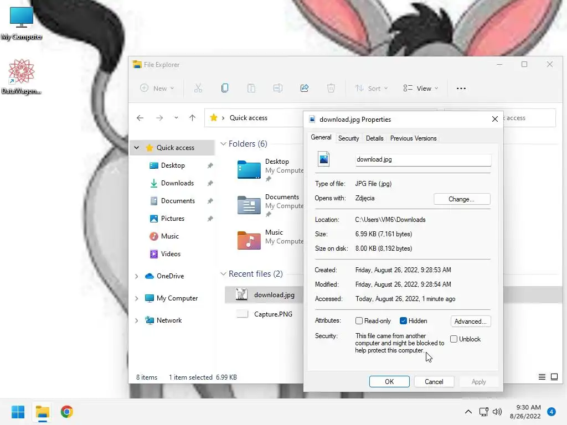The height and width of the screenshot is (425, 567).
Task: Switch to the Details tab
Action: (x=374, y=138)
